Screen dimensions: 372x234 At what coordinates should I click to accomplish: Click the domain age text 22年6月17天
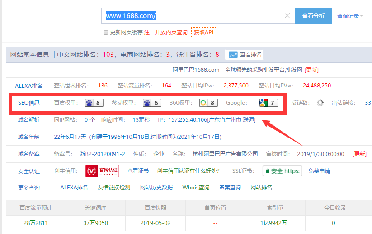click(x=70, y=137)
